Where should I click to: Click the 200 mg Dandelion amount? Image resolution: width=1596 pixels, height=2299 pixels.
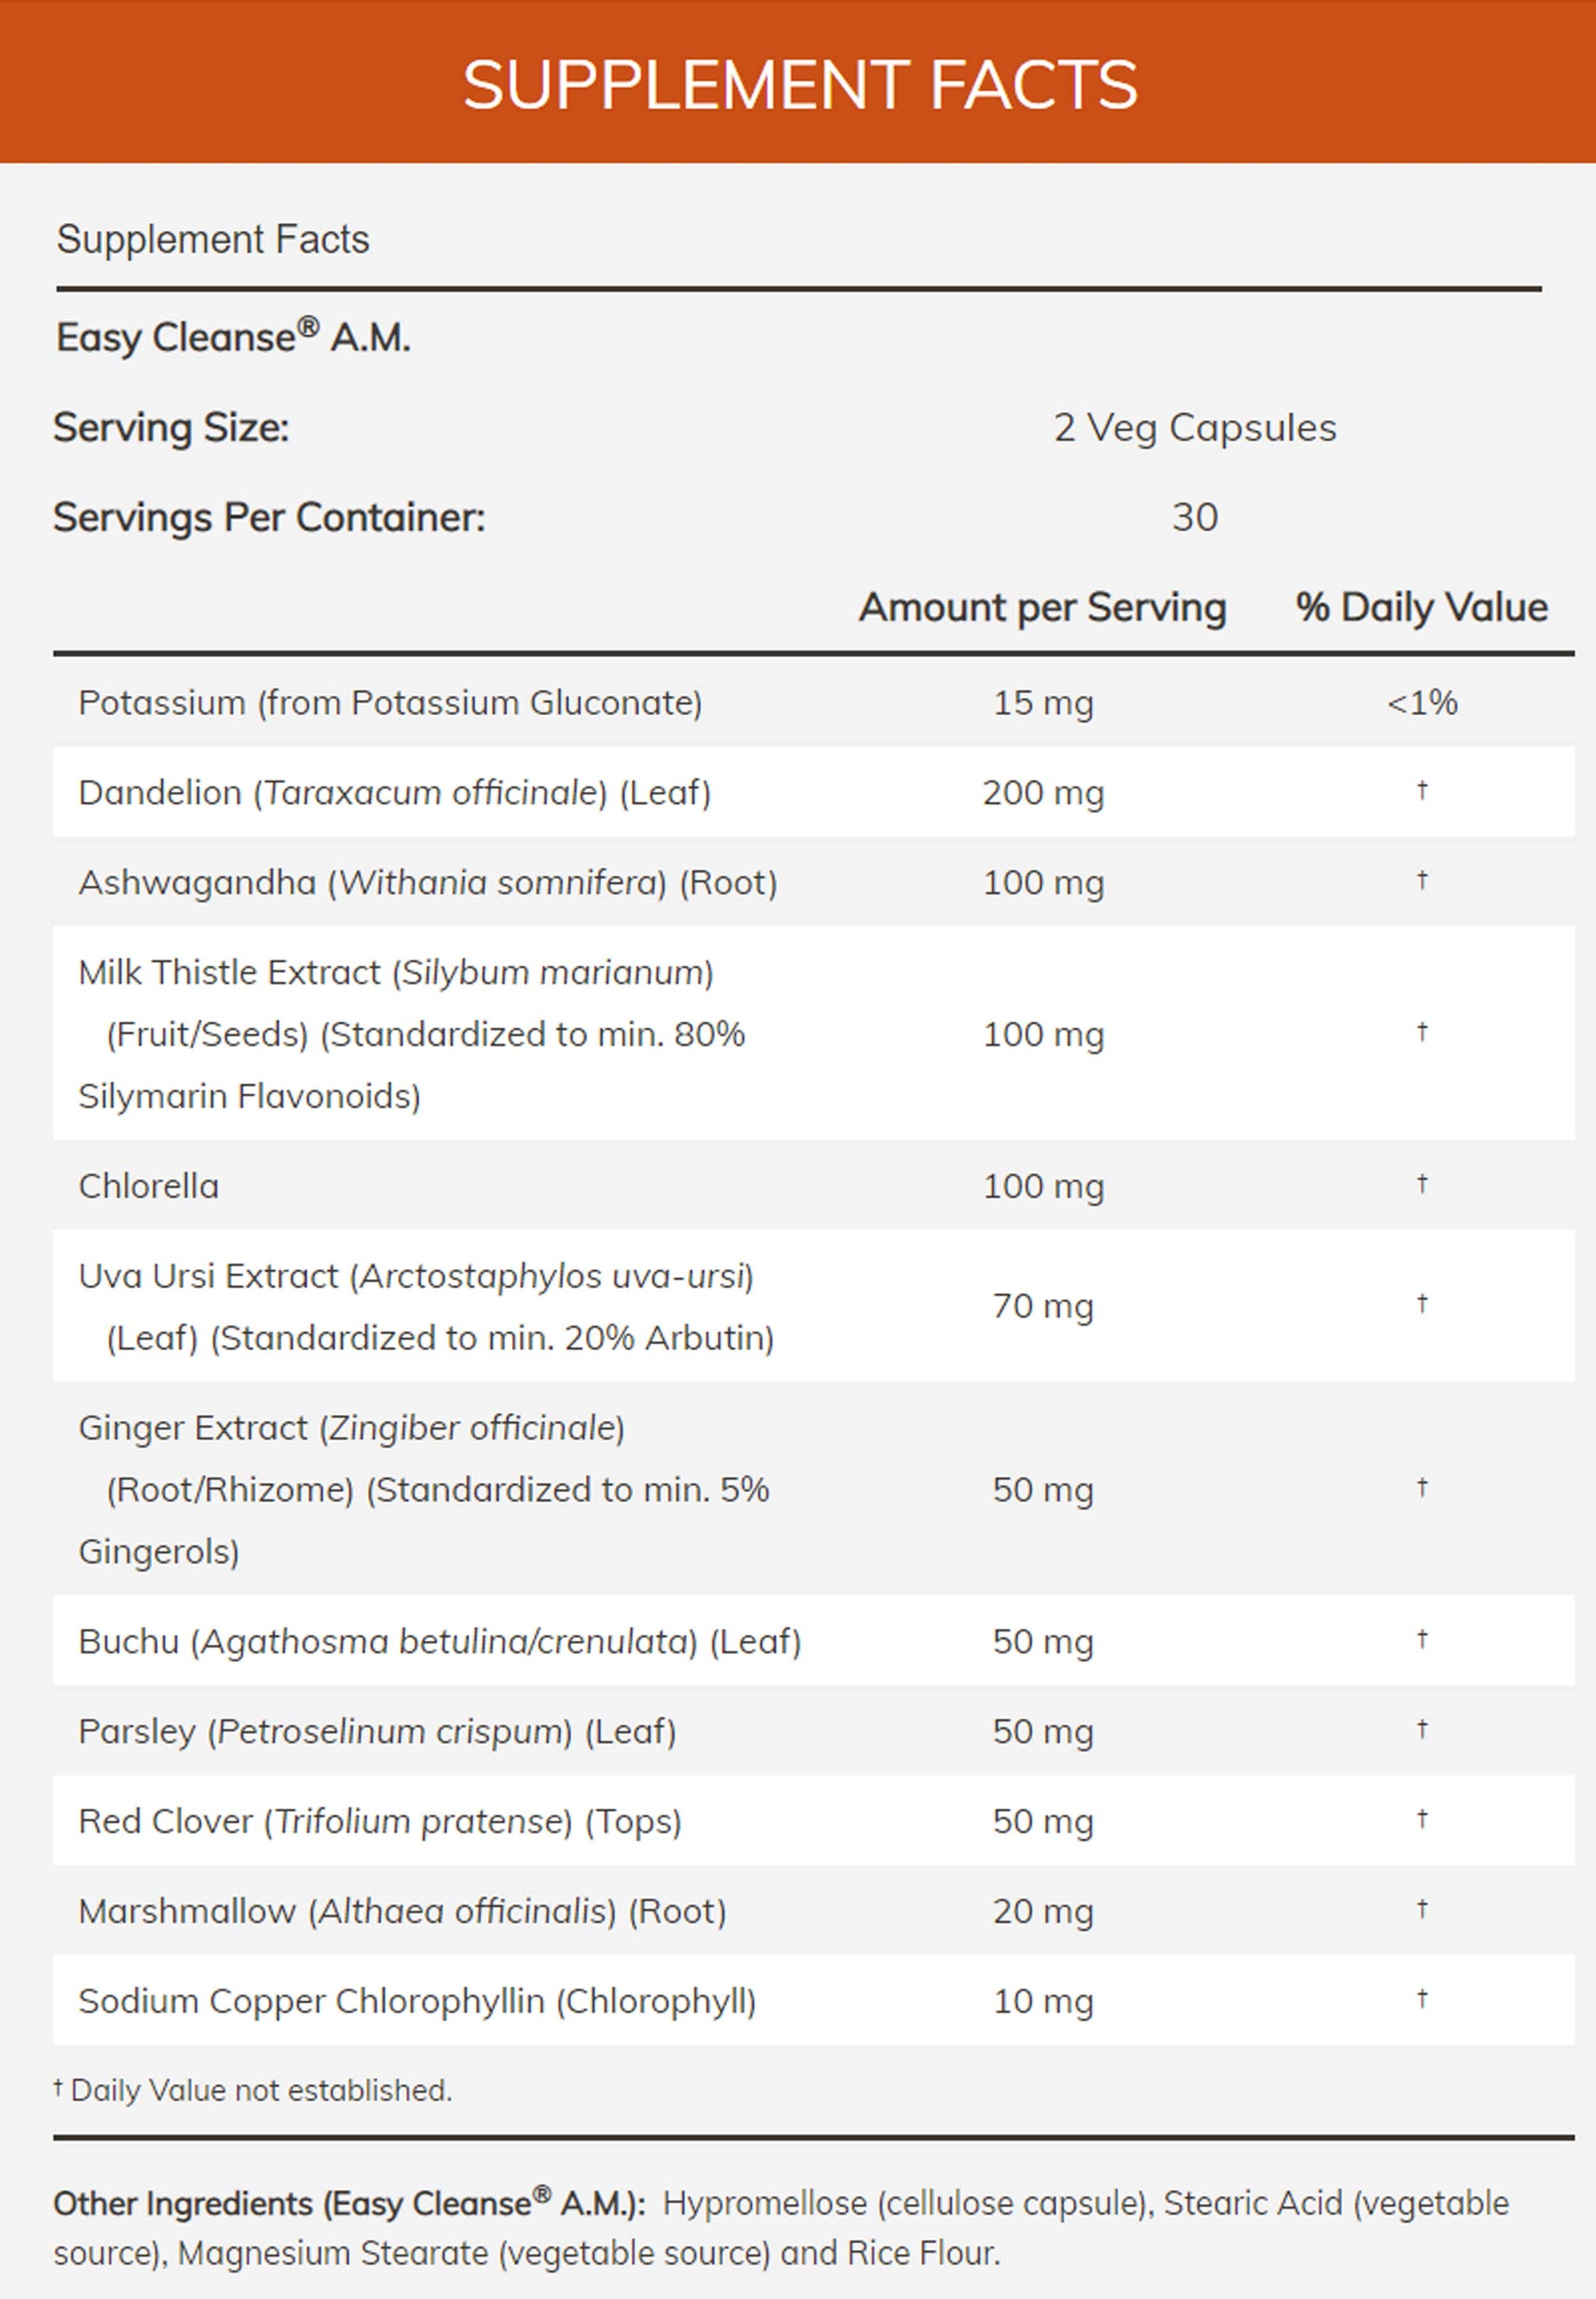(x=1043, y=794)
